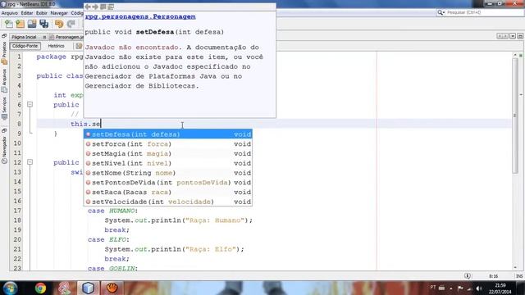
Task: Click the New Project toolbar icon
Action: click(x=20, y=24)
